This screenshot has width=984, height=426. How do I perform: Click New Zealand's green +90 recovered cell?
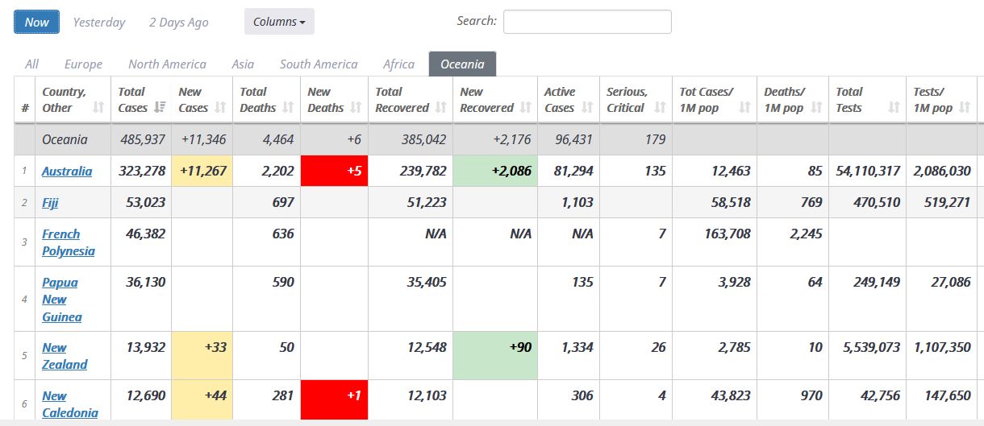point(494,356)
